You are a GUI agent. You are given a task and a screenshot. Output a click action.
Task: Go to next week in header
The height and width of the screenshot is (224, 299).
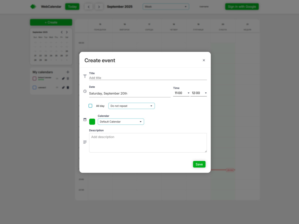(x=99, y=7)
